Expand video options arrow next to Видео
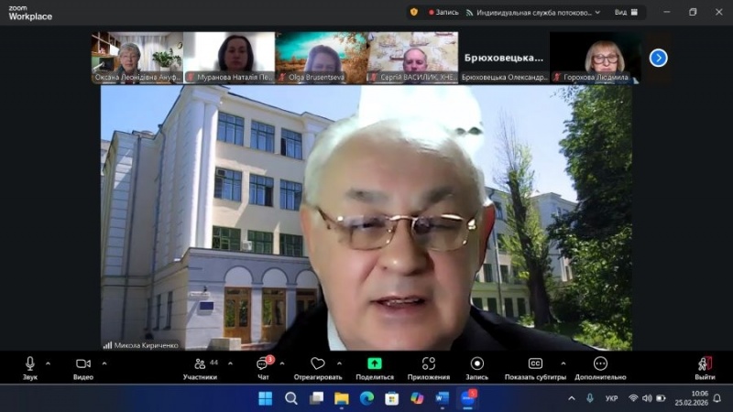The image size is (733, 412). 104,363
